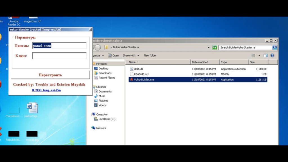The height and width of the screenshot is (162, 288).
Task: Click the Network icon in navigation pane
Action: [93, 128]
